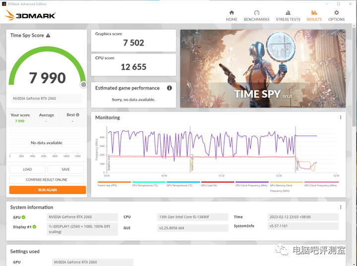Click the Your score 7 990 value
Screen dimensions: 357x266
(x=19, y=121)
